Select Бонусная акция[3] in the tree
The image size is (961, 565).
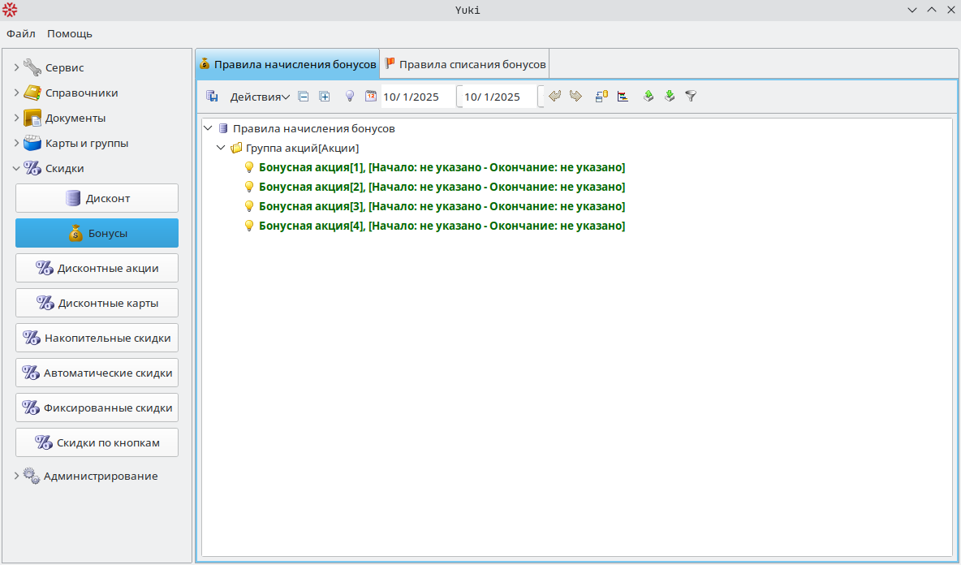[x=442, y=206]
